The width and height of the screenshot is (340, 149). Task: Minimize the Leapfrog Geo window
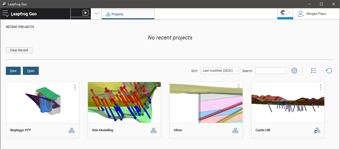(309, 4)
